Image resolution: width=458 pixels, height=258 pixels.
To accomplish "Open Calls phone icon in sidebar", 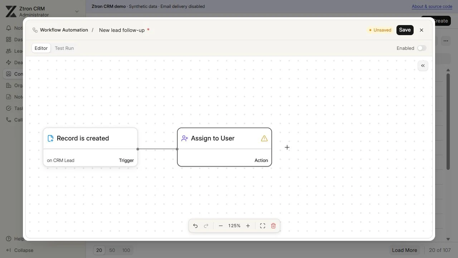I will 9,120.
